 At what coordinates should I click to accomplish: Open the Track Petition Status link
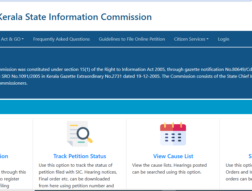(80, 156)
